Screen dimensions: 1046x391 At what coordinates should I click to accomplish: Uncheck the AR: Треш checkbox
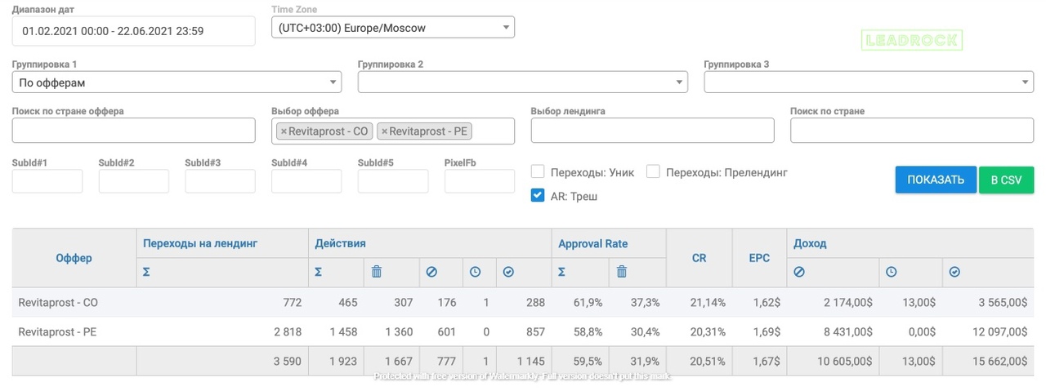538,196
